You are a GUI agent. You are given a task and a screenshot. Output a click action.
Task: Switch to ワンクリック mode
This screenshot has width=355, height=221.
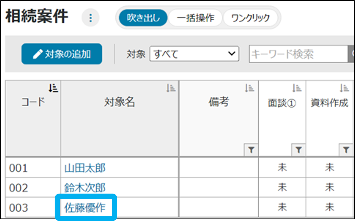pos(251,18)
